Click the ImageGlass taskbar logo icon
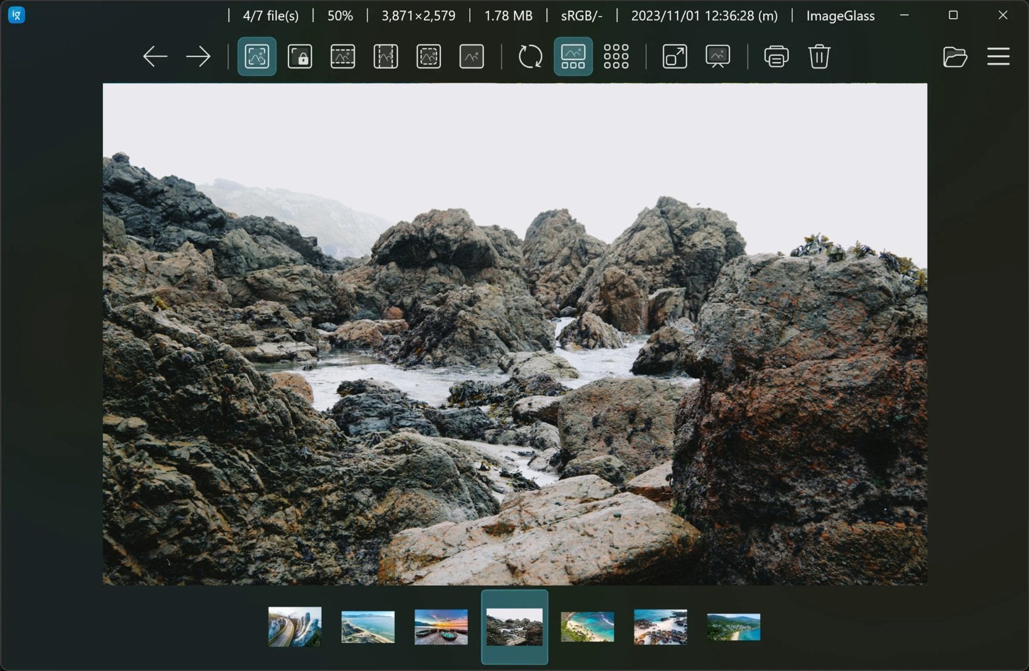1029x671 pixels. [x=16, y=15]
